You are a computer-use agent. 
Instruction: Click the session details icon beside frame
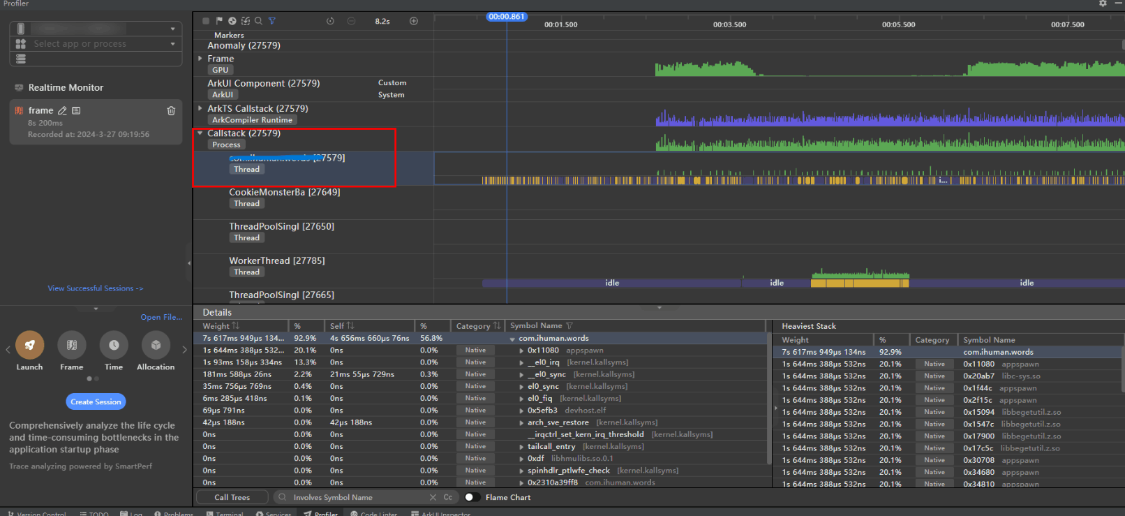(x=76, y=110)
